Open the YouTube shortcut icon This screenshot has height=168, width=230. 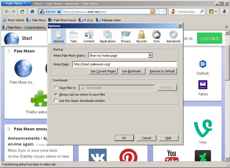172,155
